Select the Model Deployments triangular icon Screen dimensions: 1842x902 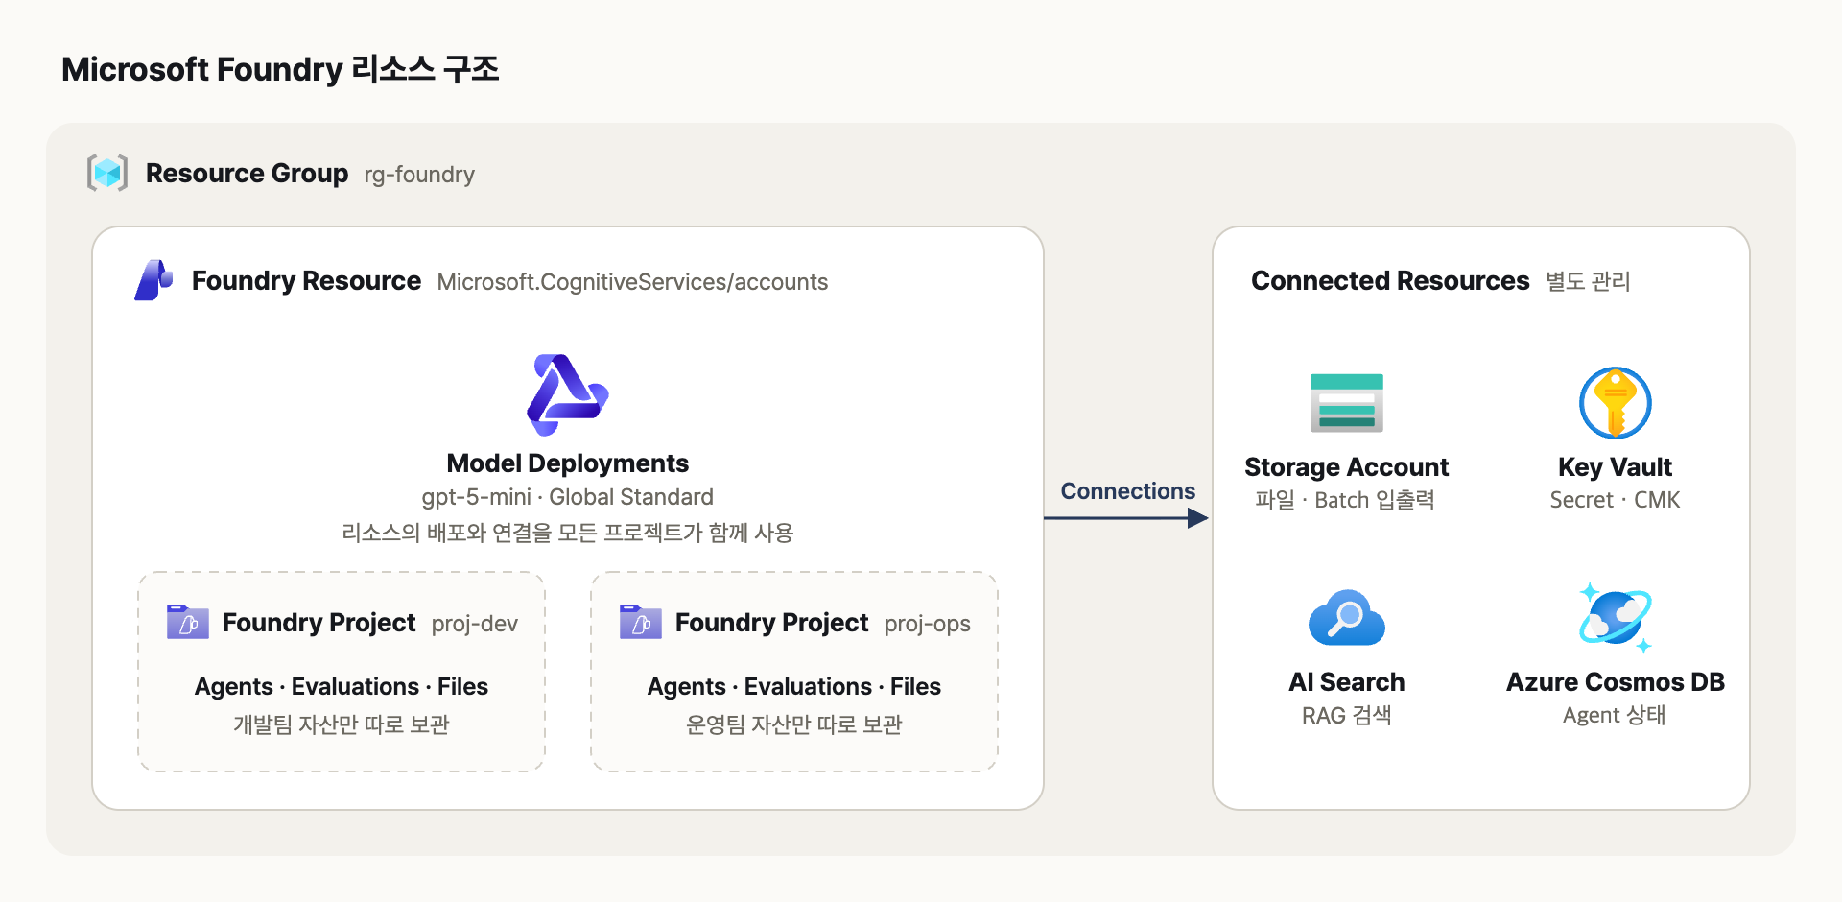click(568, 394)
